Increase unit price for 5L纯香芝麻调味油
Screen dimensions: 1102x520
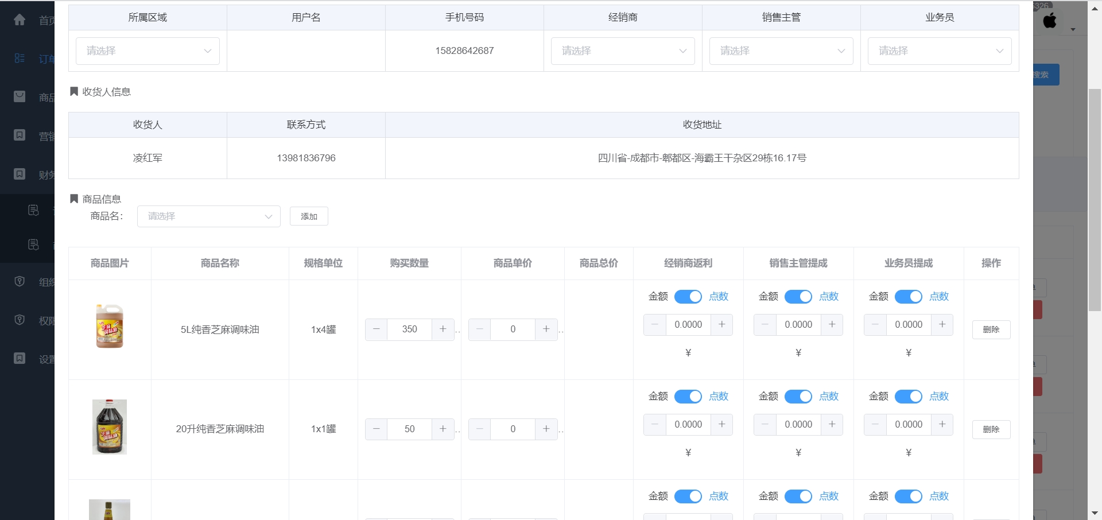pyautogui.click(x=546, y=329)
